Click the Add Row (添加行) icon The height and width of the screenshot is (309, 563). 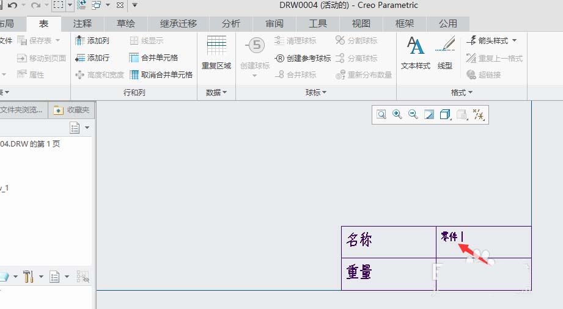pyautogui.click(x=79, y=58)
